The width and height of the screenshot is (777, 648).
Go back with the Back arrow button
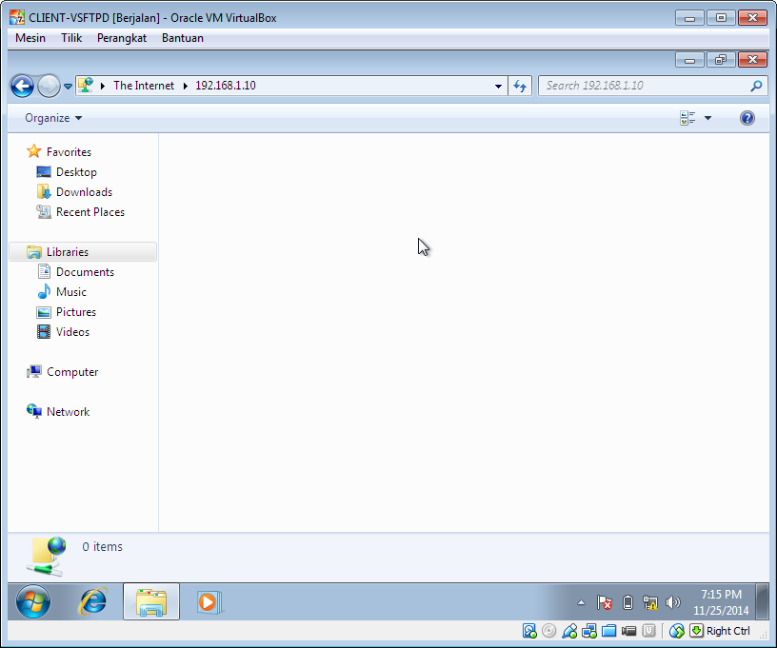22,87
